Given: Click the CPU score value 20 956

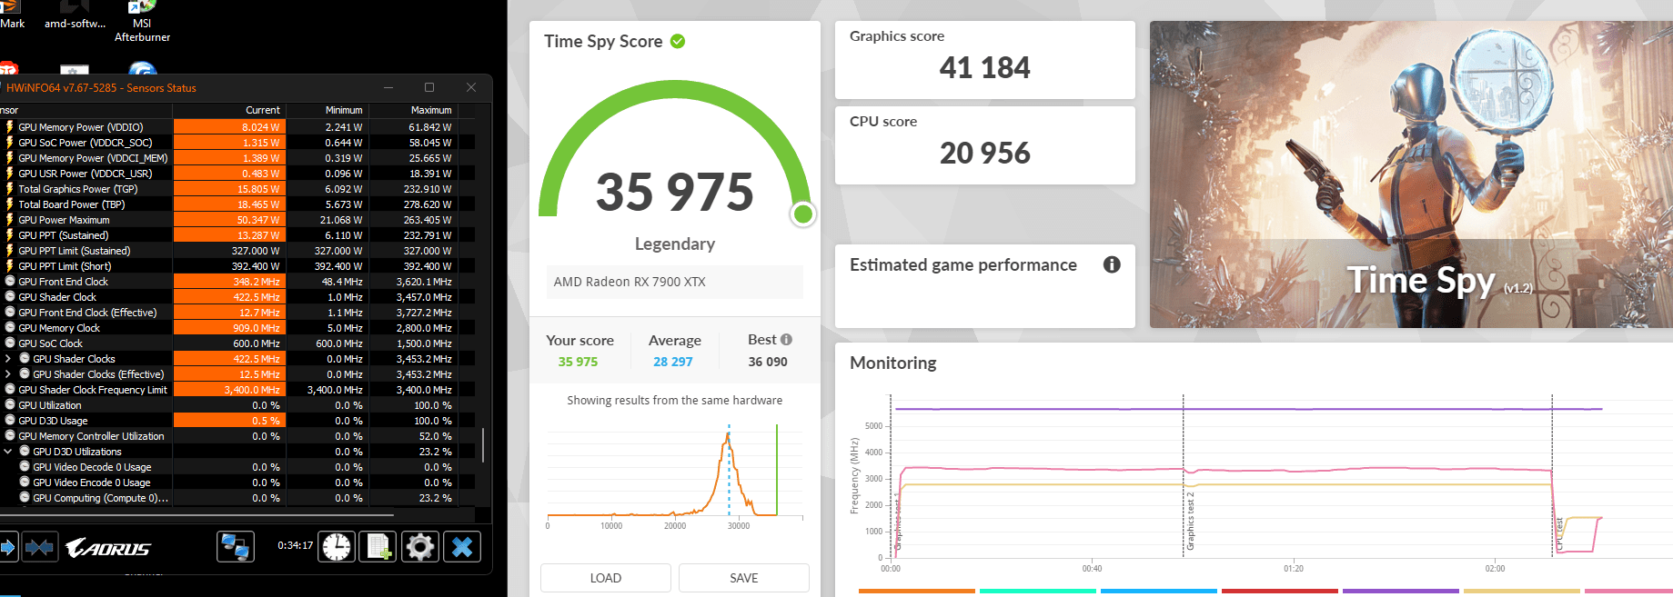Looking at the screenshot, I should click(985, 153).
